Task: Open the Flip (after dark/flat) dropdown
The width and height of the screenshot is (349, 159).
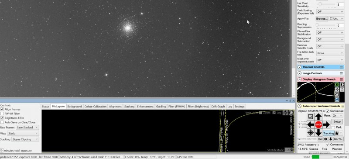Action: point(330,53)
